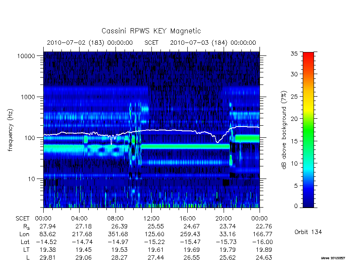The height and width of the screenshot is (260, 346).
Task: Click the LT value 19.69
Action: [x=192, y=250]
